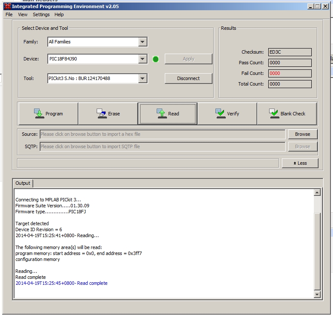Click the green connection status indicator

[156, 59]
